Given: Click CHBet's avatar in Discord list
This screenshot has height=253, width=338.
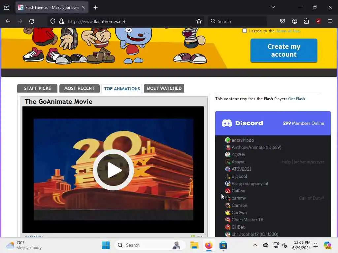Looking at the screenshot, I should click(228, 227).
